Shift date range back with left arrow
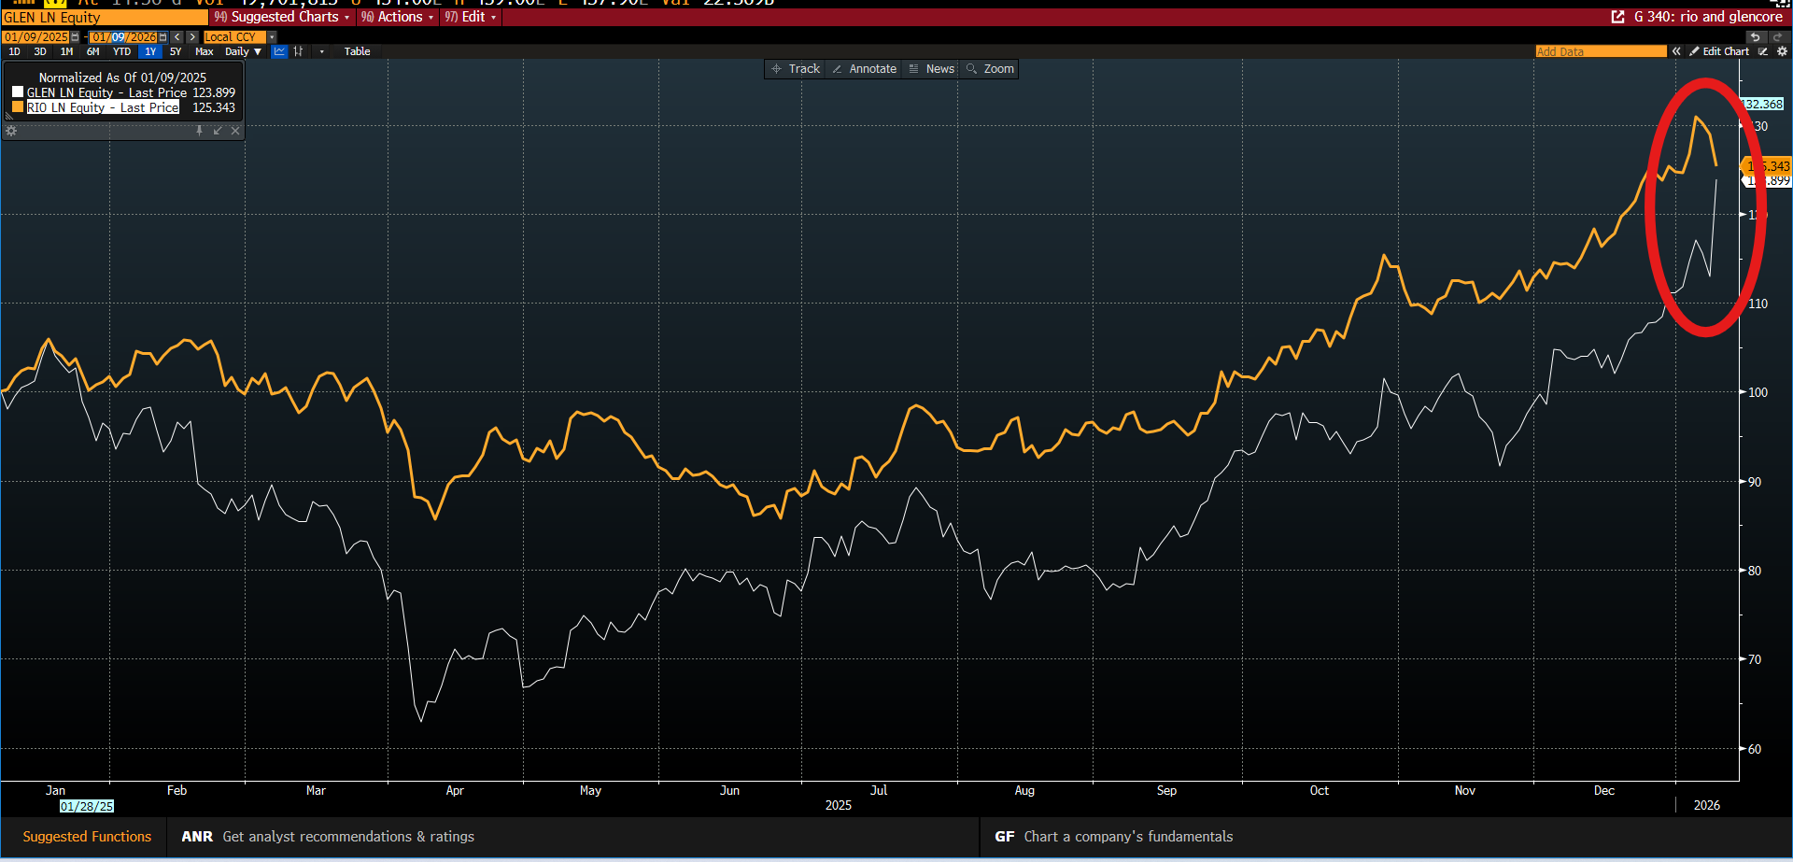Image resolution: width=1793 pixels, height=862 pixels. click(177, 37)
